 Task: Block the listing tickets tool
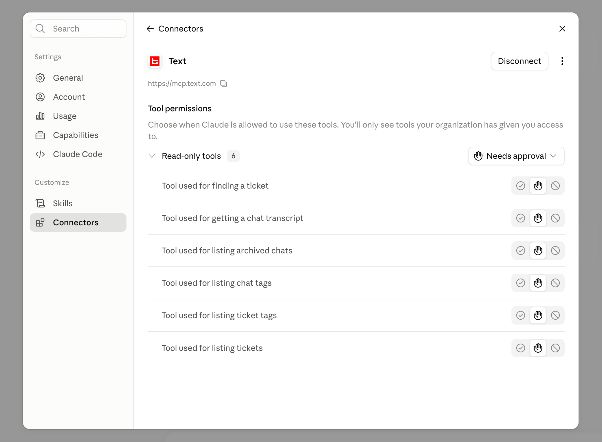[x=555, y=348]
